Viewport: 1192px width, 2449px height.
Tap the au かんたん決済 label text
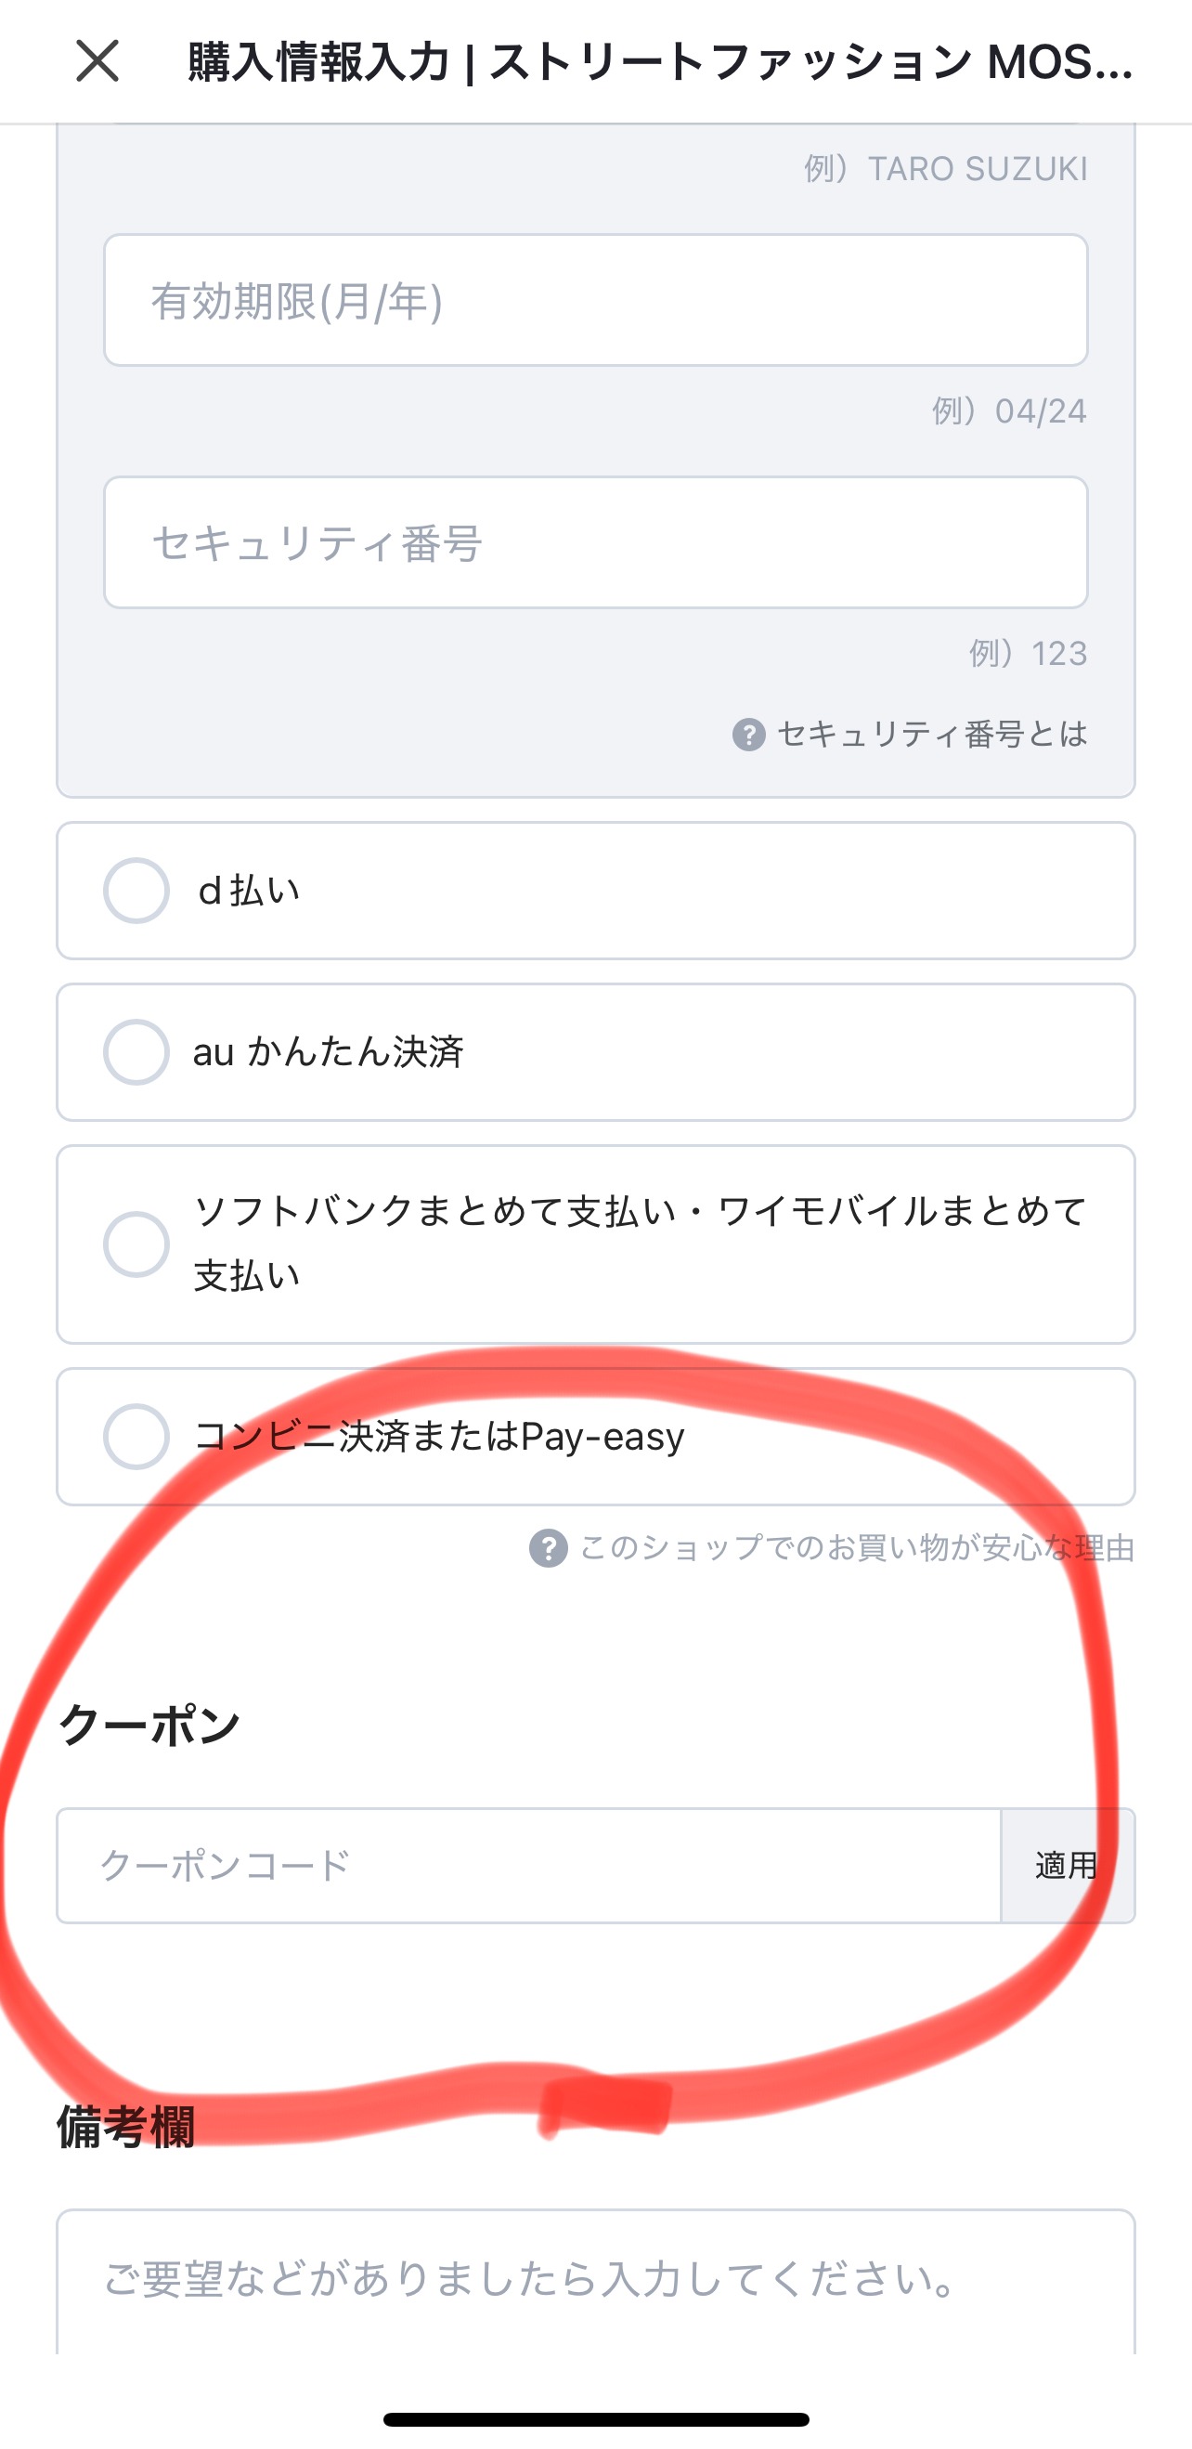tap(328, 1052)
